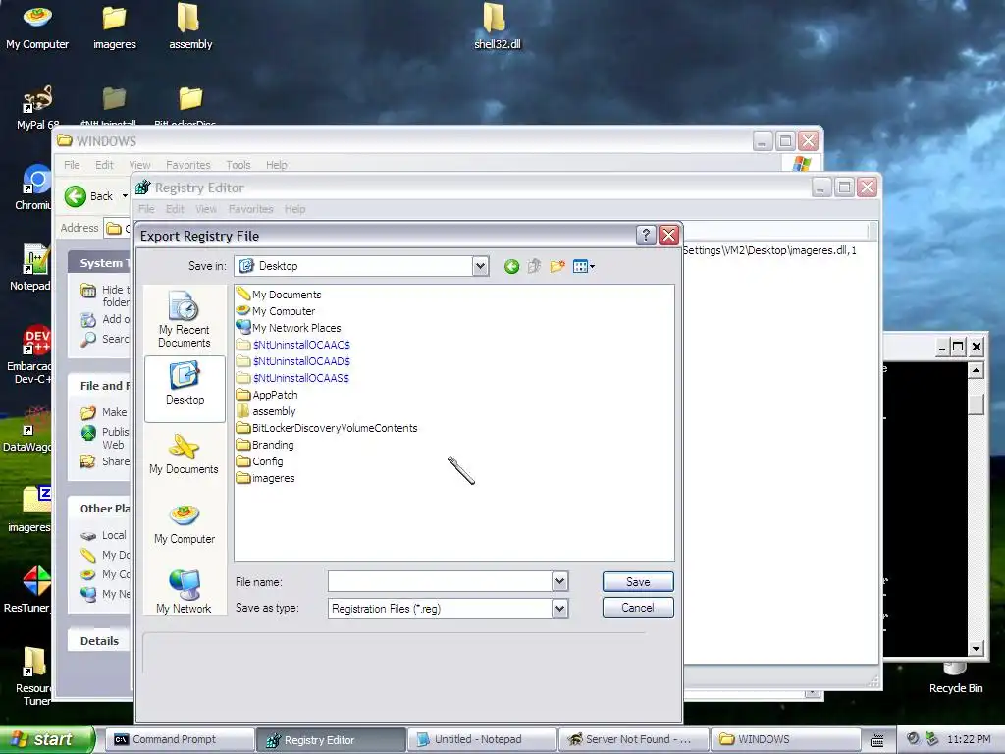The image size is (1005, 754).
Task: Expand the Save as type dropdown
Action: pyautogui.click(x=559, y=608)
